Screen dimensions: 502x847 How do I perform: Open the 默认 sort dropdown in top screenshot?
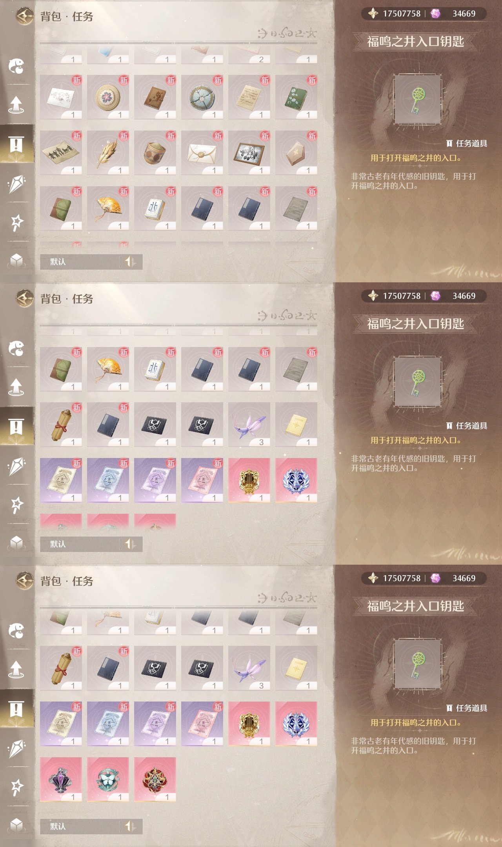(x=80, y=262)
